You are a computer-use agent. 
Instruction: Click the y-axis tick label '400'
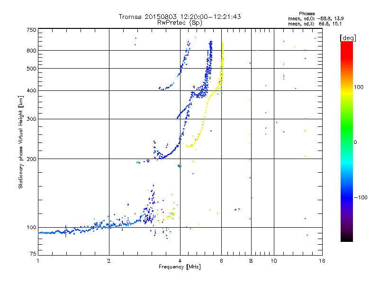coord(31,90)
